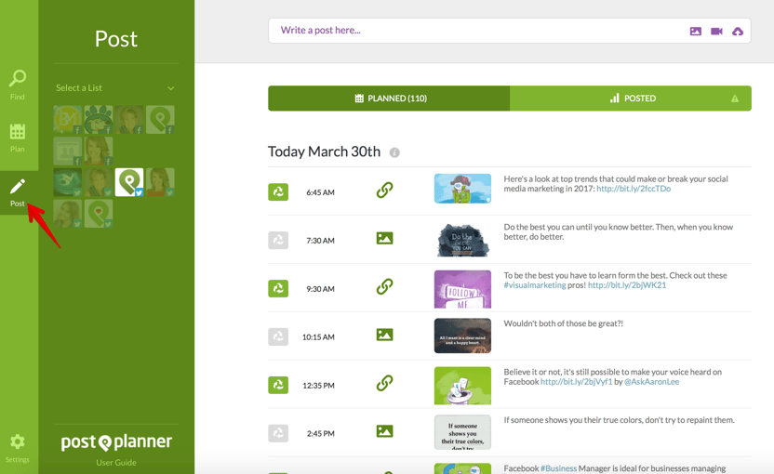Click the 7:30 AM scheduled time
This screenshot has width=774, height=474.
tap(320, 241)
